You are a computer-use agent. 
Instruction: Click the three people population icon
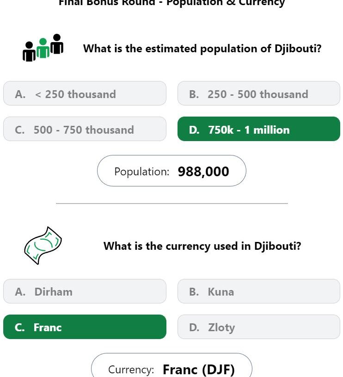pyautogui.click(x=43, y=48)
